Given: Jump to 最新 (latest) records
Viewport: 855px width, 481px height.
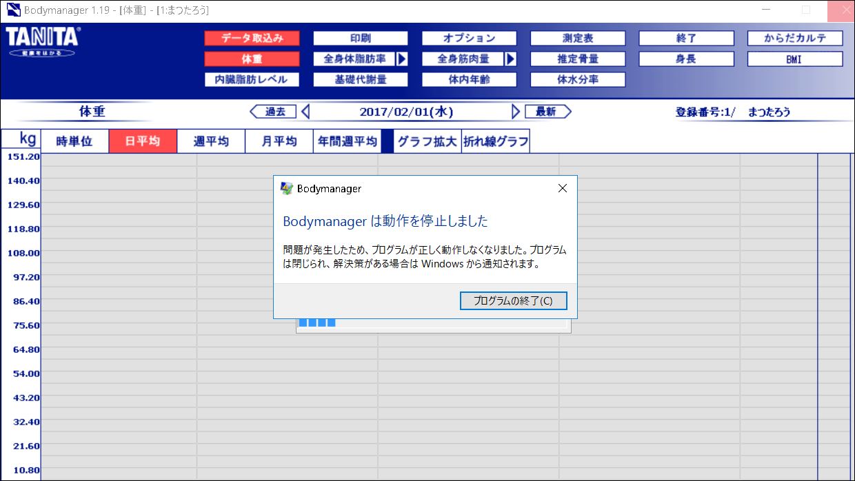Looking at the screenshot, I should tap(547, 112).
